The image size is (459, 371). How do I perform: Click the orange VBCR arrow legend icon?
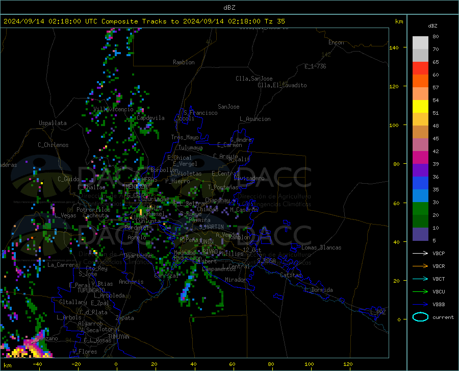(420, 266)
